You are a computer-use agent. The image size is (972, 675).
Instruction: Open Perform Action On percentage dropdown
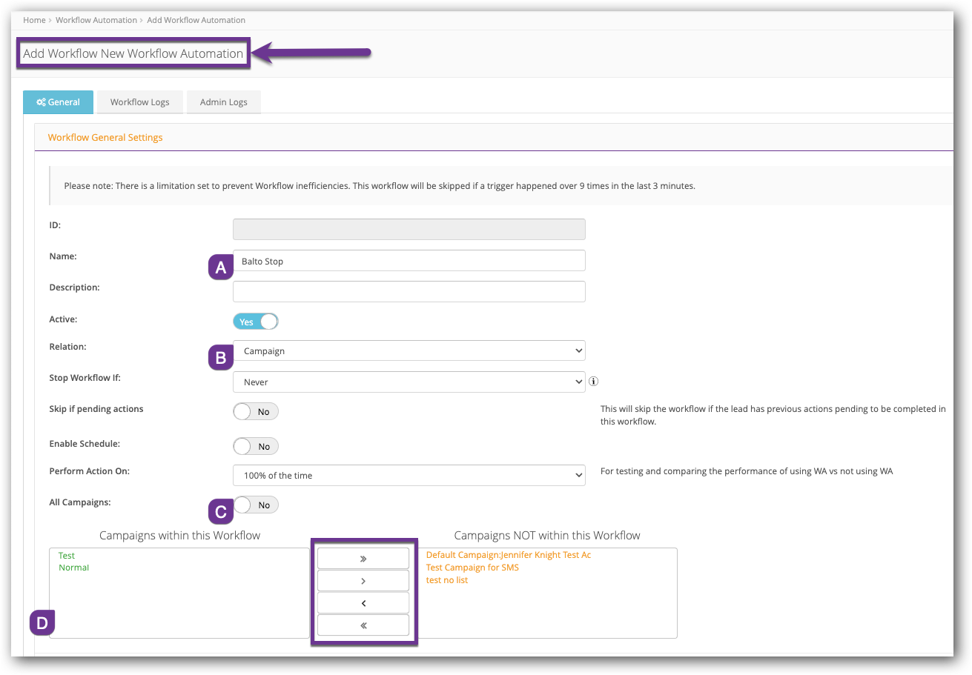coord(409,476)
